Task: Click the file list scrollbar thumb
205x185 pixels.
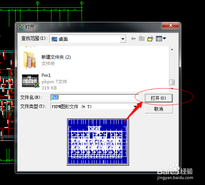Action: coord(172,82)
